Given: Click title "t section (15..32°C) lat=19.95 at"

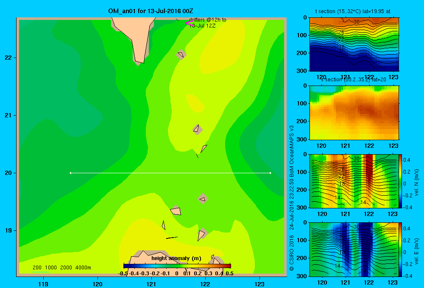Looking at the screenshot, I should [x=353, y=11].
